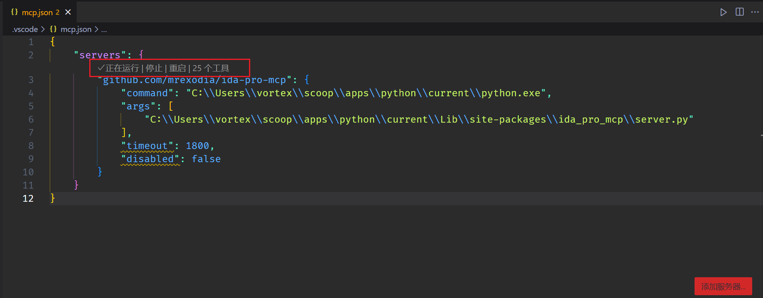Viewport: 763px width, 298px height.
Task: Restart the server via 重启
Action: pos(177,68)
